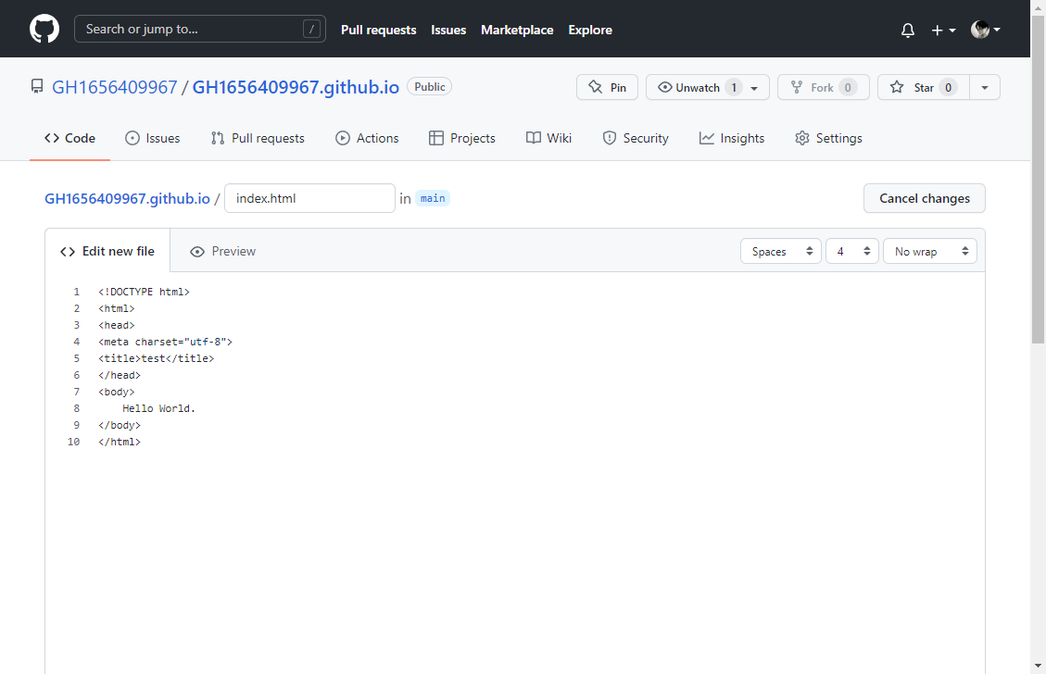Click the GitHub Octocat logo
Viewport: 1046px width, 674px height.
[44, 29]
